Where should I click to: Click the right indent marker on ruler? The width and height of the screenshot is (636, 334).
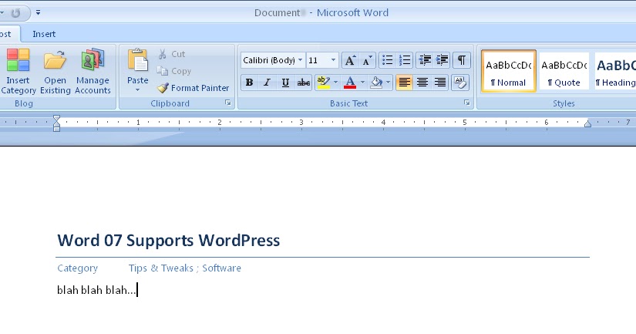(587, 124)
